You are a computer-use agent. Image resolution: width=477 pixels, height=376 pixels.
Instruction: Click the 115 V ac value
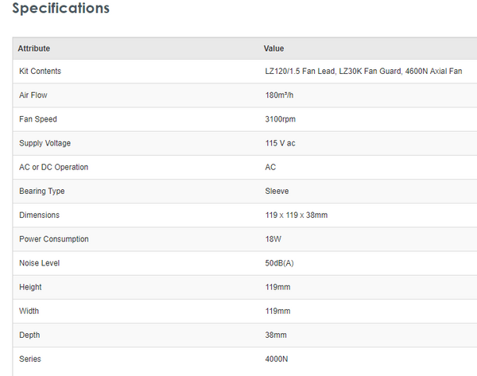click(x=280, y=143)
